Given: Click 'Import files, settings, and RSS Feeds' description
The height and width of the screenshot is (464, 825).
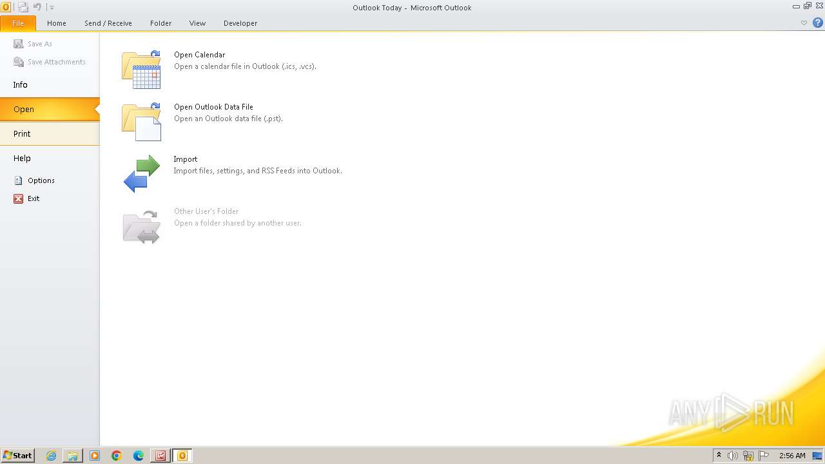Looking at the screenshot, I should click(x=258, y=171).
